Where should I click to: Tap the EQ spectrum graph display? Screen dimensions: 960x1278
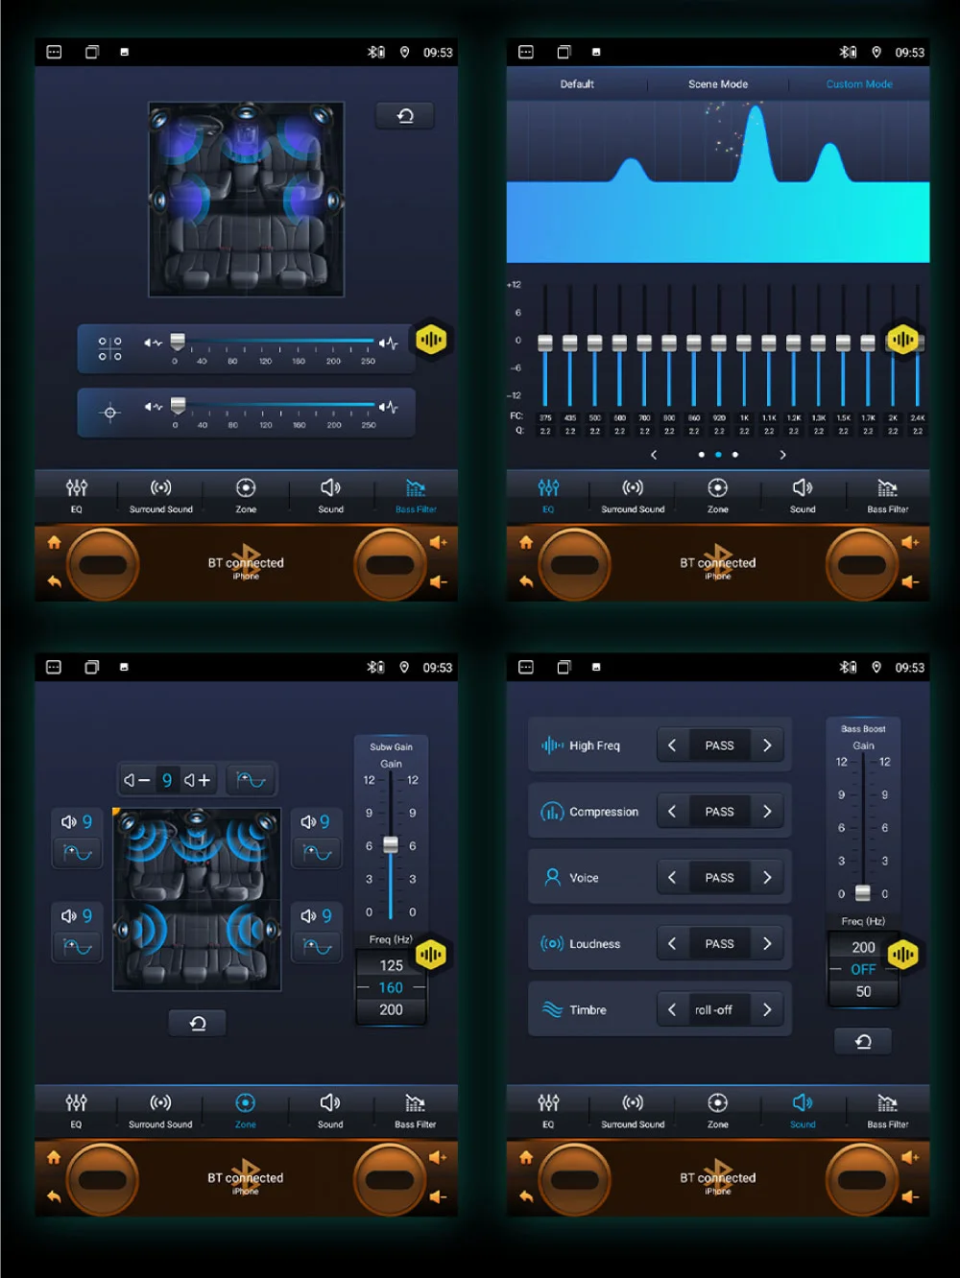click(718, 181)
